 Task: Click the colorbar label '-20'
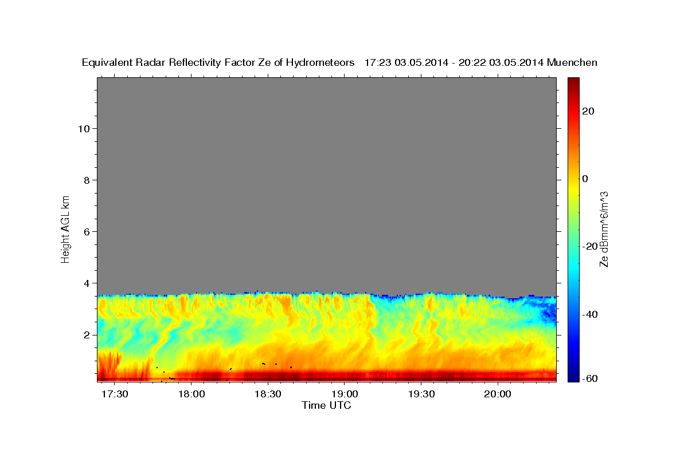(x=589, y=247)
